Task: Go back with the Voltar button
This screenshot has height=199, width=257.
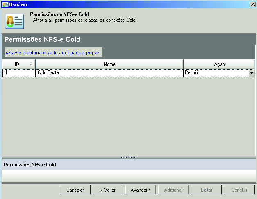Action: [x=108, y=190]
